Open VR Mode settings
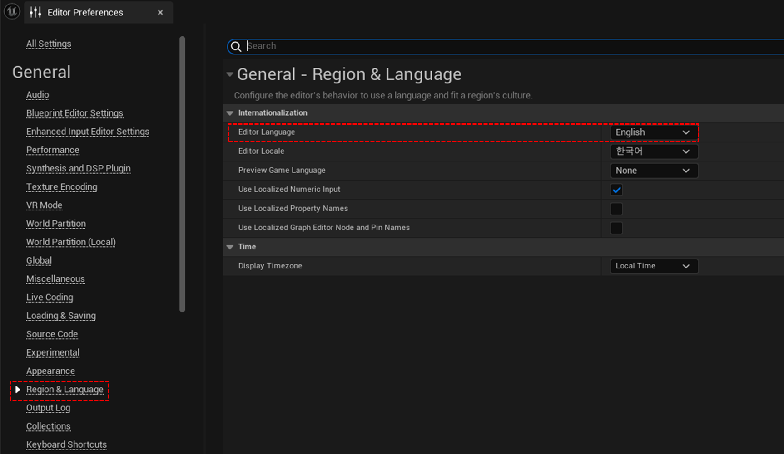The image size is (784, 454). pos(44,205)
